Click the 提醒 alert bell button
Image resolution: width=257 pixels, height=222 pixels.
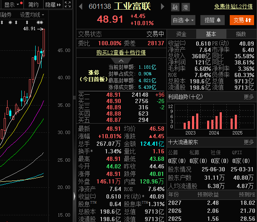coord(212,20)
